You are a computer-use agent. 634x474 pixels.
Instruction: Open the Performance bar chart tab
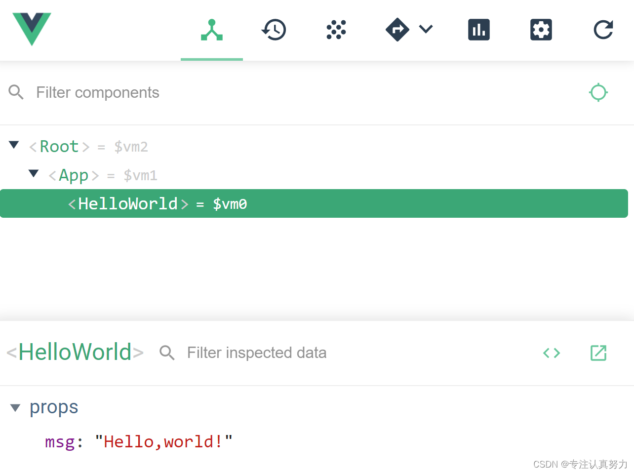tap(479, 30)
